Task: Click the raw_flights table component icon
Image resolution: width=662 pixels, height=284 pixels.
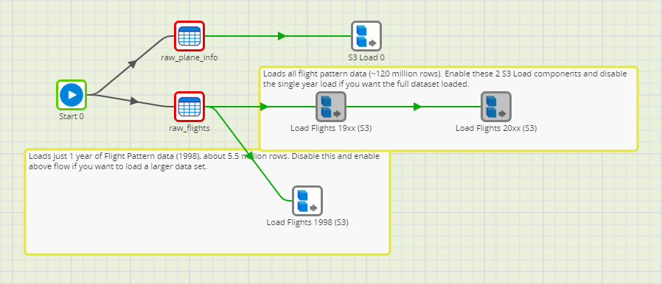Action: point(189,107)
